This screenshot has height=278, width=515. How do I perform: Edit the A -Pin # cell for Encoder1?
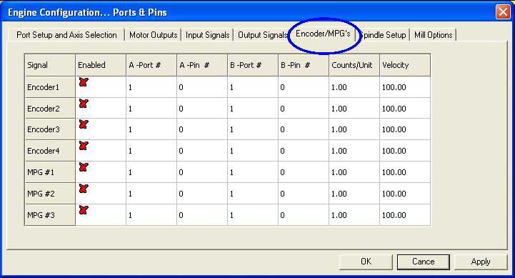pos(202,87)
